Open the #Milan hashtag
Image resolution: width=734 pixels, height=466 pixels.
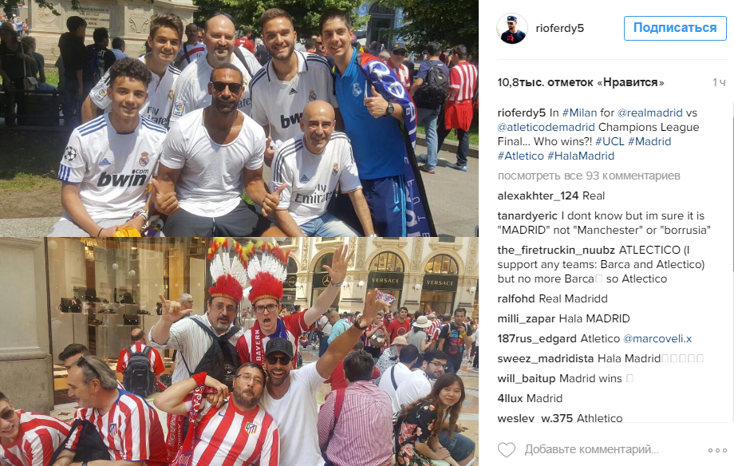[579, 113]
